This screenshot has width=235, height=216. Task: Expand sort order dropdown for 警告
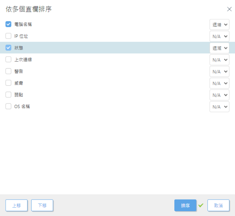[x=219, y=71]
